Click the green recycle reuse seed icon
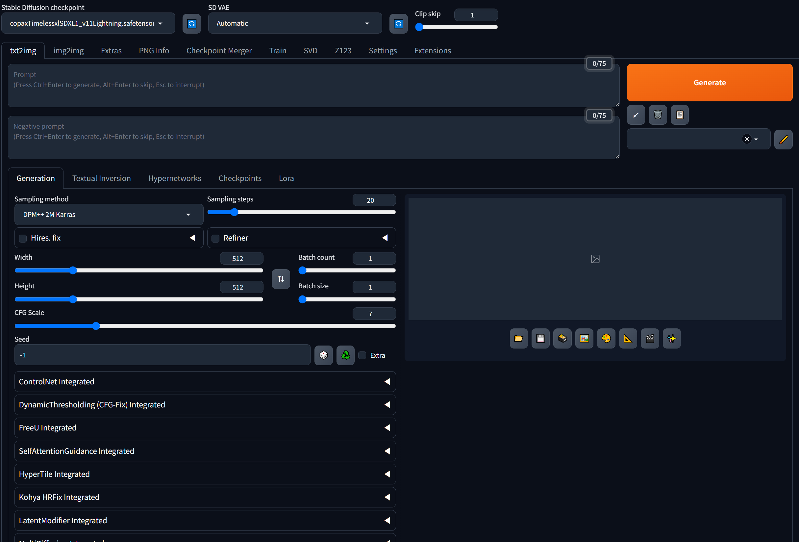 coord(345,355)
